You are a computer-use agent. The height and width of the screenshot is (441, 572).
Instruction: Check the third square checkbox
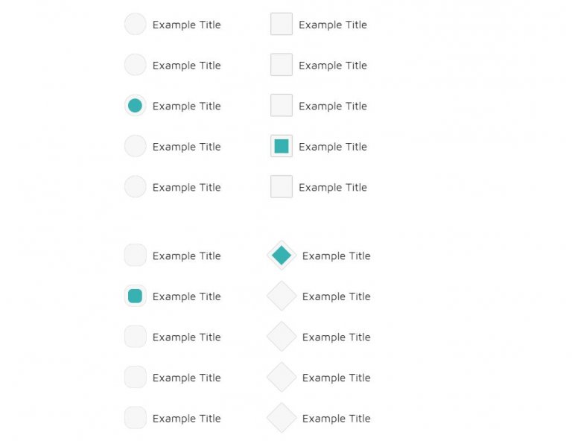click(282, 106)
